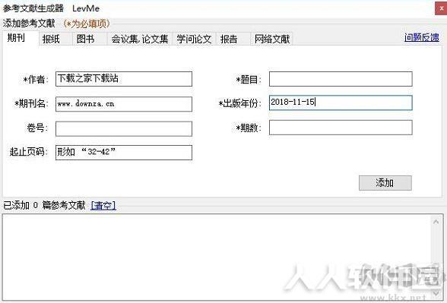
Task: Switch to the 学问论文 tab
Action: pos(194,39)
